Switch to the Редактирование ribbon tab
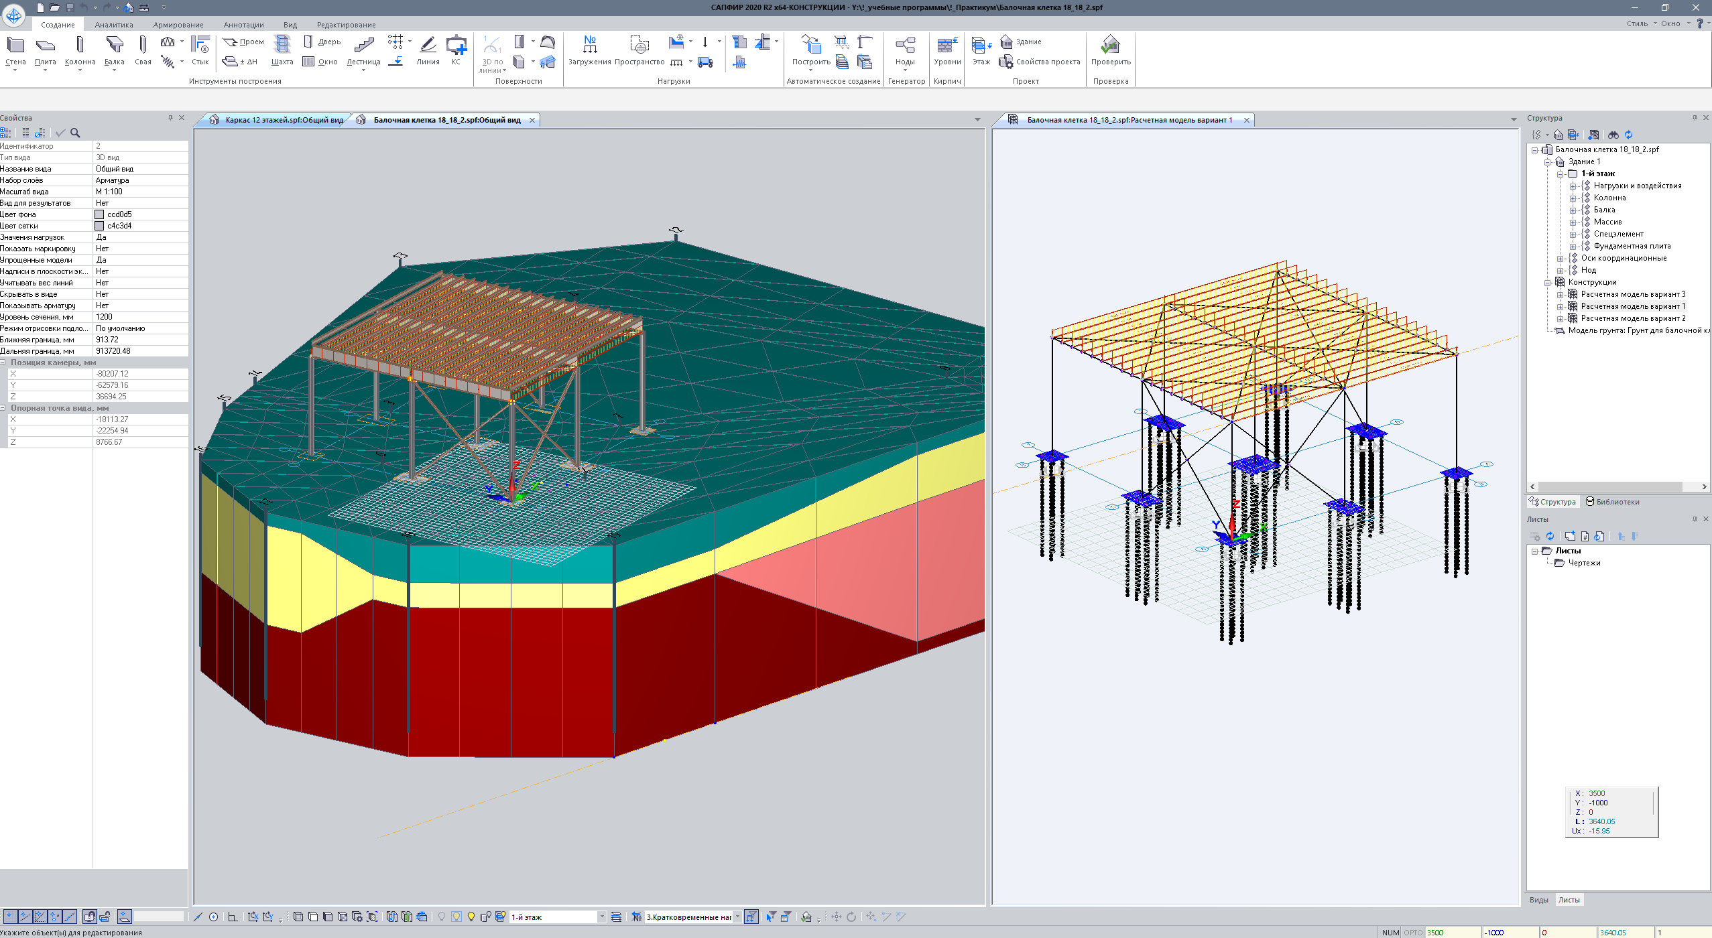 (346, 25)
